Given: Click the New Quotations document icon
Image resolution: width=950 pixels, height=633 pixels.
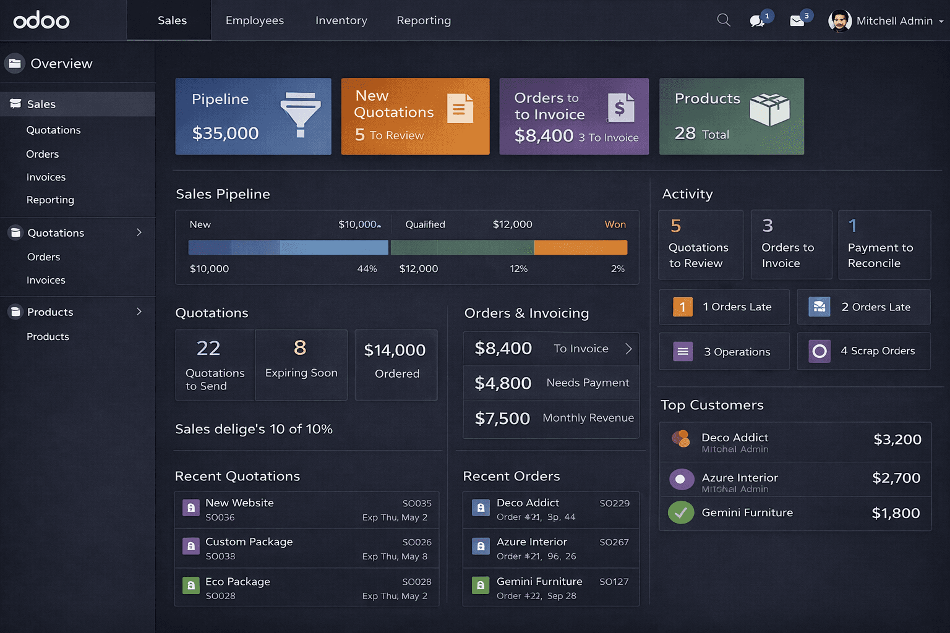Looking at the screenshot, I should [460, 109].
